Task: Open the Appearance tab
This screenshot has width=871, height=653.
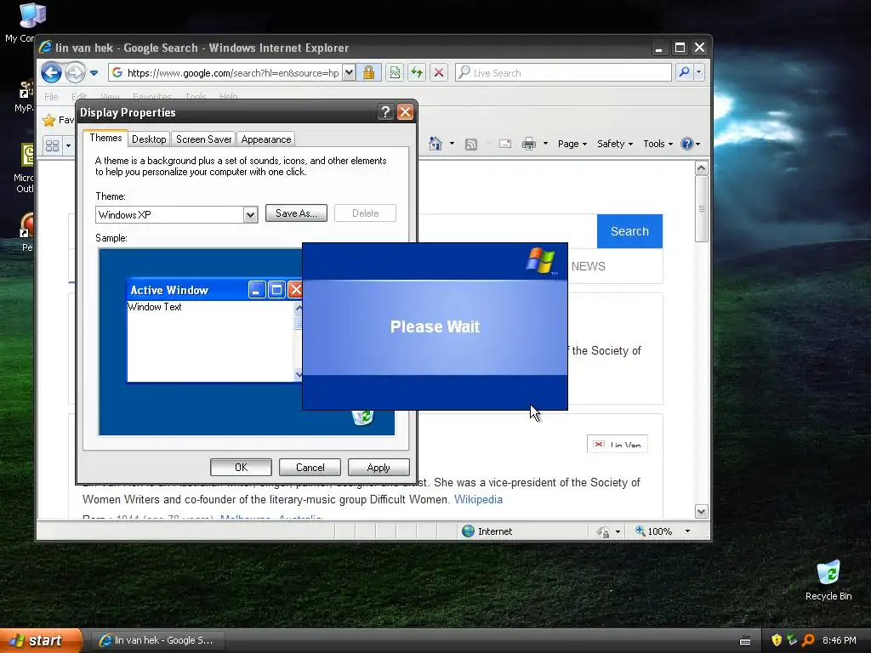Action: 266,139
